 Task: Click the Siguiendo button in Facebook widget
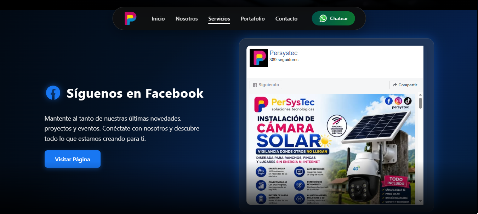[266, 85]
